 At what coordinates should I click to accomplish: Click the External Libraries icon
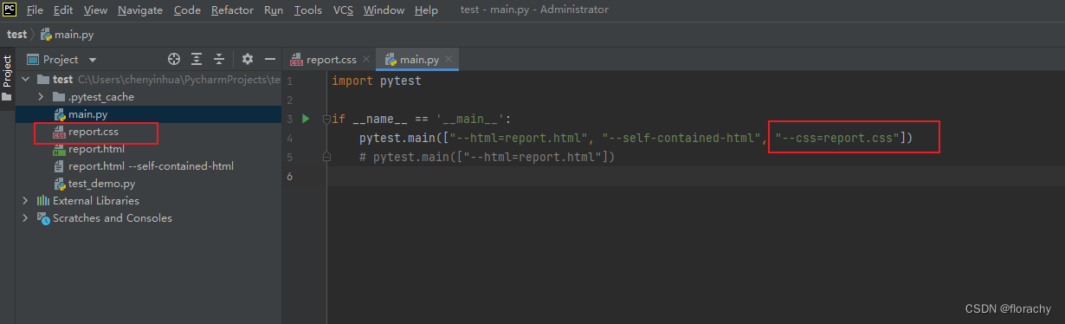42,201
